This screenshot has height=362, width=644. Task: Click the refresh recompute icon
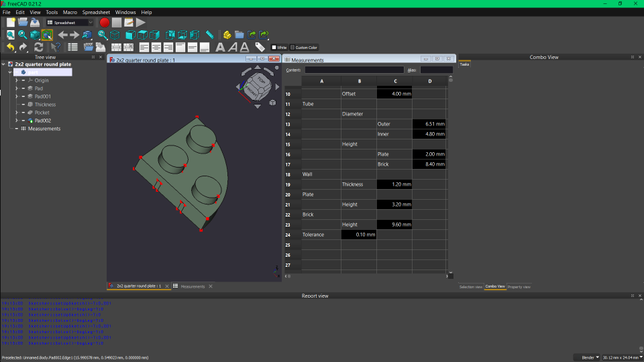click(38, 48)
